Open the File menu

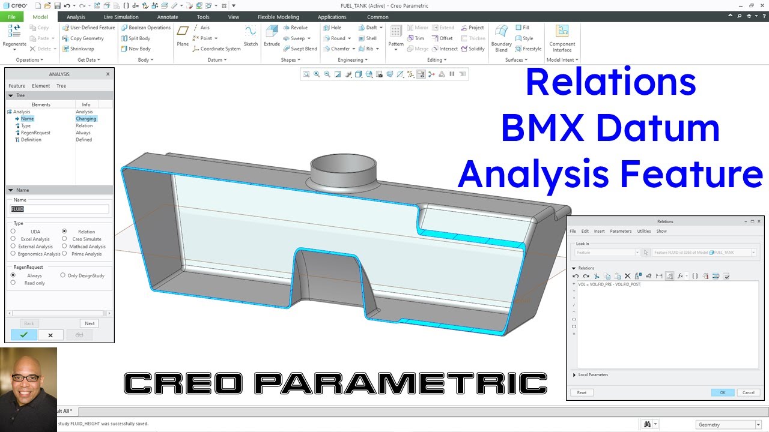[11, 17]
